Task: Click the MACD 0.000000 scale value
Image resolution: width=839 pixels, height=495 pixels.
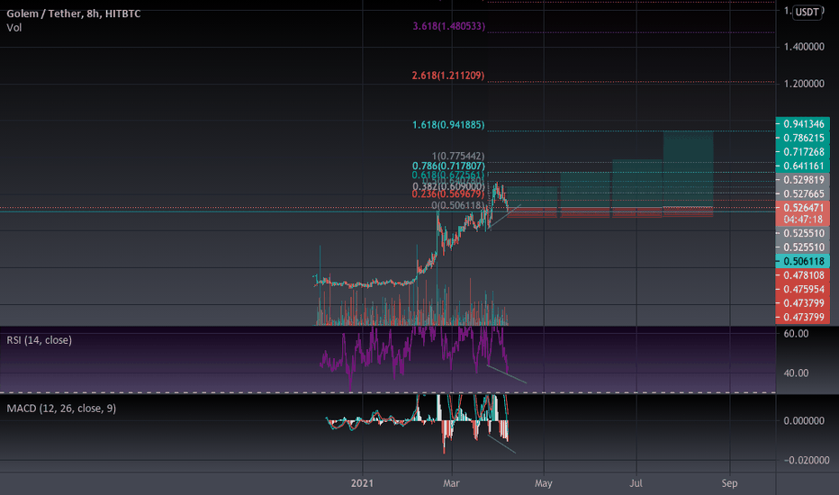Action: (804, 420)
